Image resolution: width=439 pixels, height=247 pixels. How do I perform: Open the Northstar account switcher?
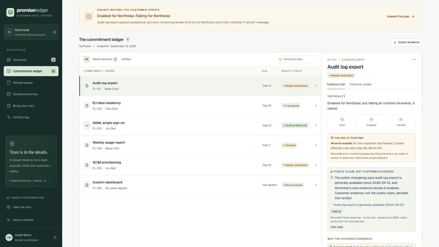(31, 32)
